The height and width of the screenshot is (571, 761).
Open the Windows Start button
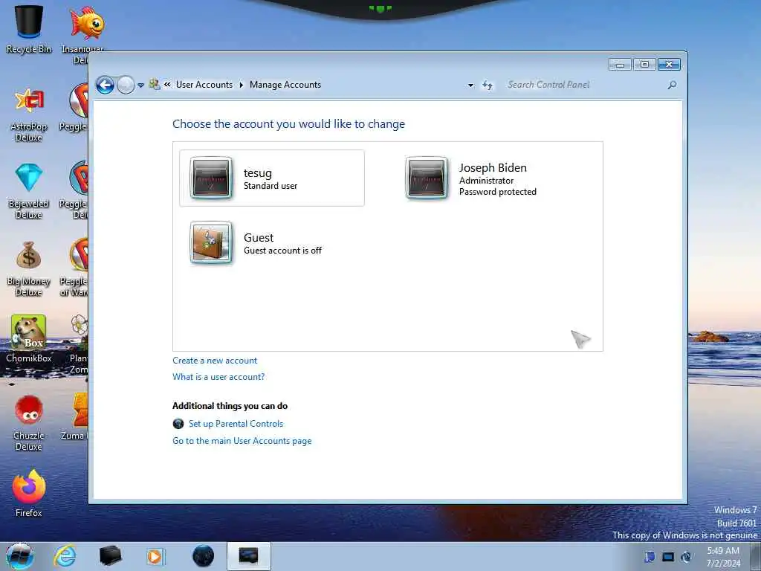[x=20, y=556]
